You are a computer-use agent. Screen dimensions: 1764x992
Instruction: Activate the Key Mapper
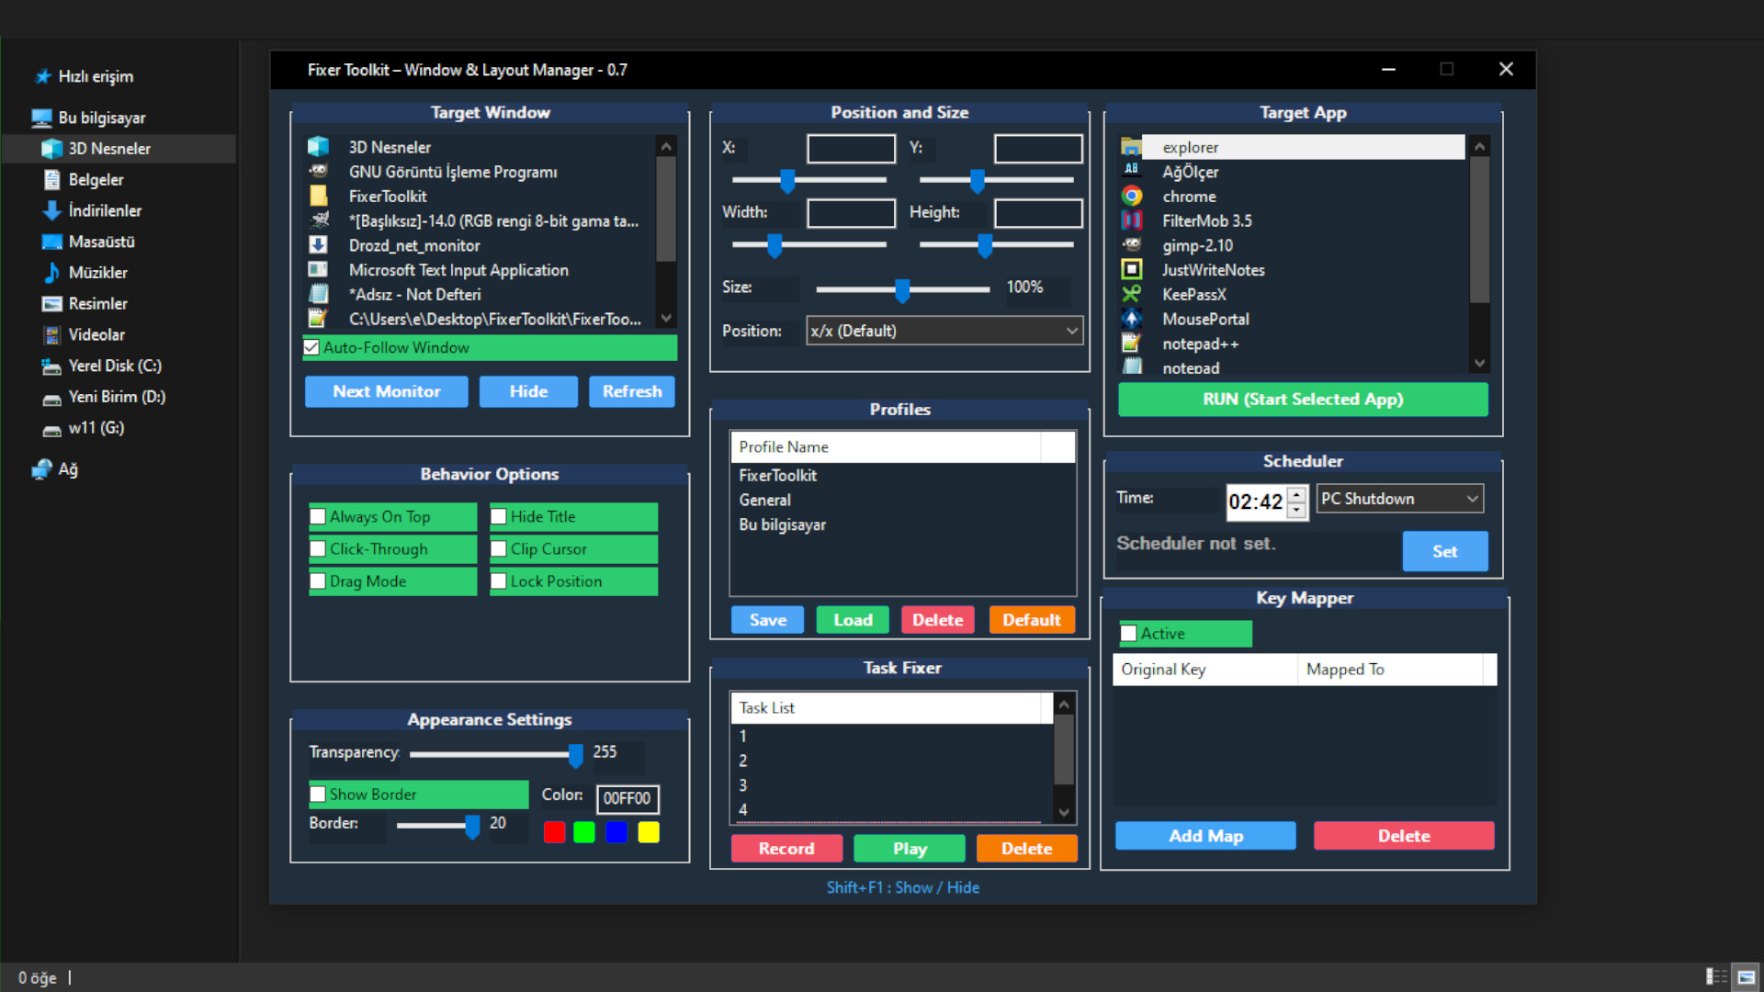(1129, 633)
